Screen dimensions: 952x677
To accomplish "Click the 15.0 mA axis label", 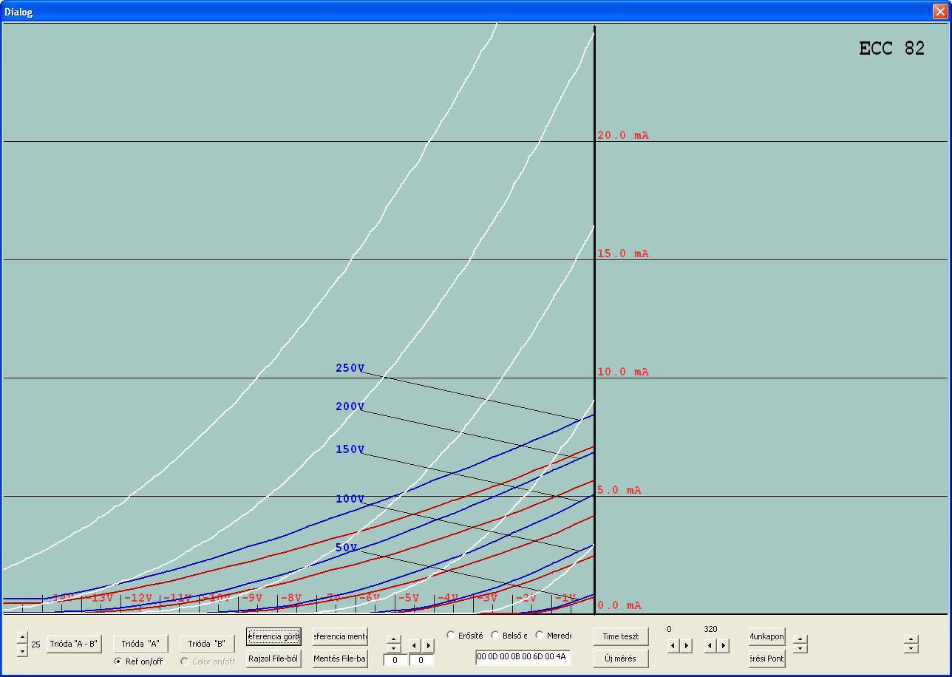I will pyautogui.click(x=623, y=254).
